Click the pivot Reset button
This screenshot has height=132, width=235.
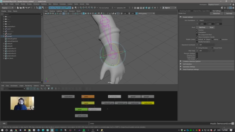[x=211, y=27]
